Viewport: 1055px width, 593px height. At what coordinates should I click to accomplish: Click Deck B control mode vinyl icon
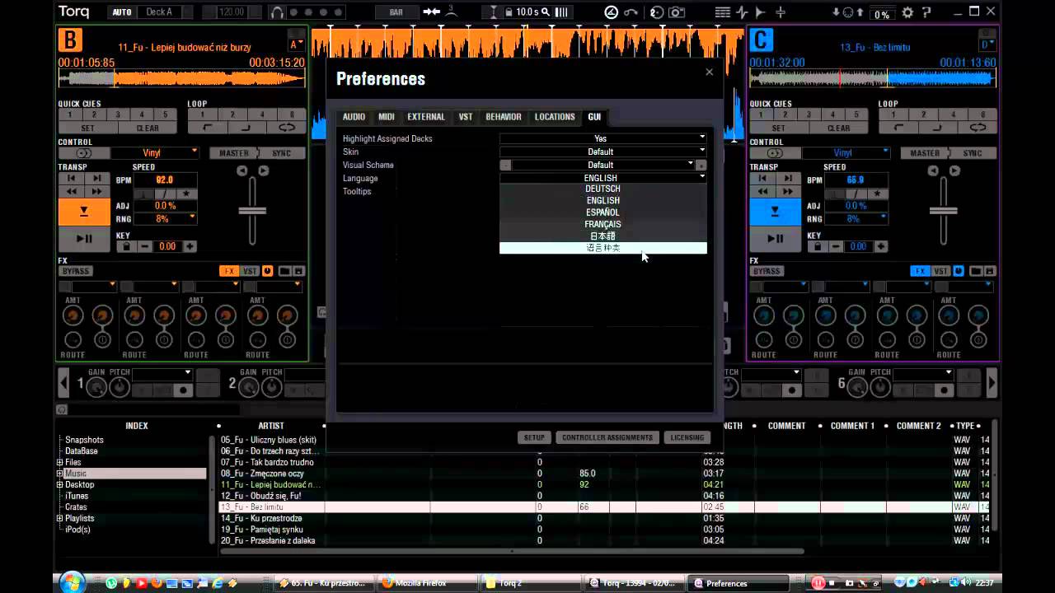84,153
